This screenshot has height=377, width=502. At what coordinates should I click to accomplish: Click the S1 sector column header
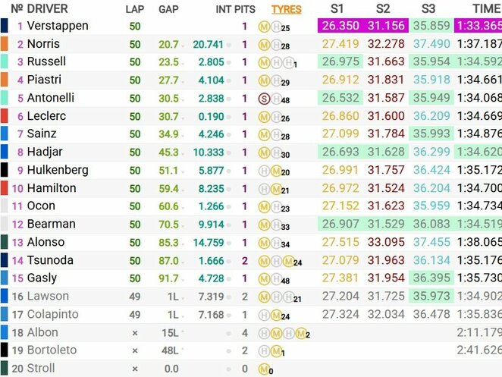pyautogui.click(x=339, y=9)
